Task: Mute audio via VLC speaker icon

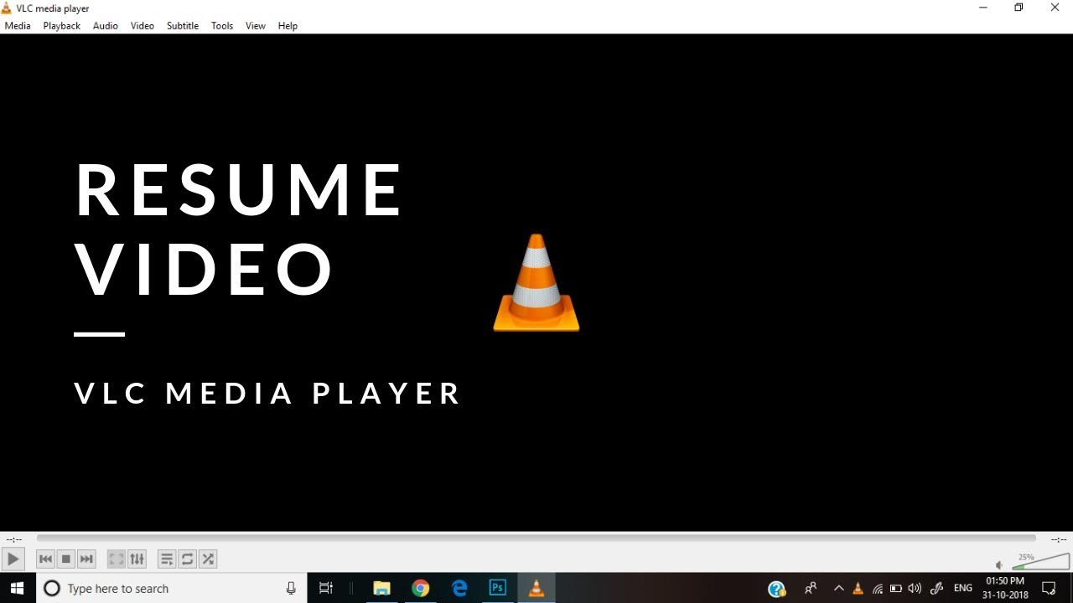Action: click(x=999, y=565)
